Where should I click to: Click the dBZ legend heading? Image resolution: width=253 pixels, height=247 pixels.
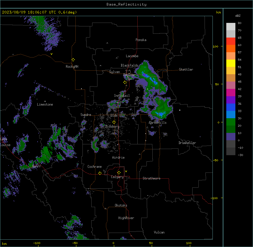238,16
